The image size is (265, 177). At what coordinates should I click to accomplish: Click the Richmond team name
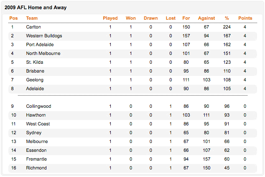[x=36, y=168]
